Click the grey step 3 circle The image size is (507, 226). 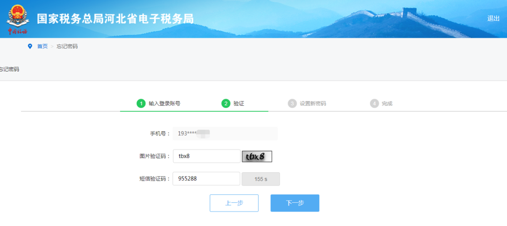pos(292,104)
